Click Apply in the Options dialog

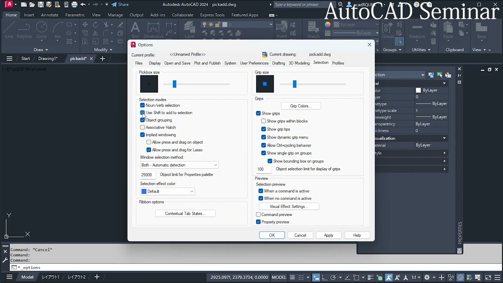[329, 235]
